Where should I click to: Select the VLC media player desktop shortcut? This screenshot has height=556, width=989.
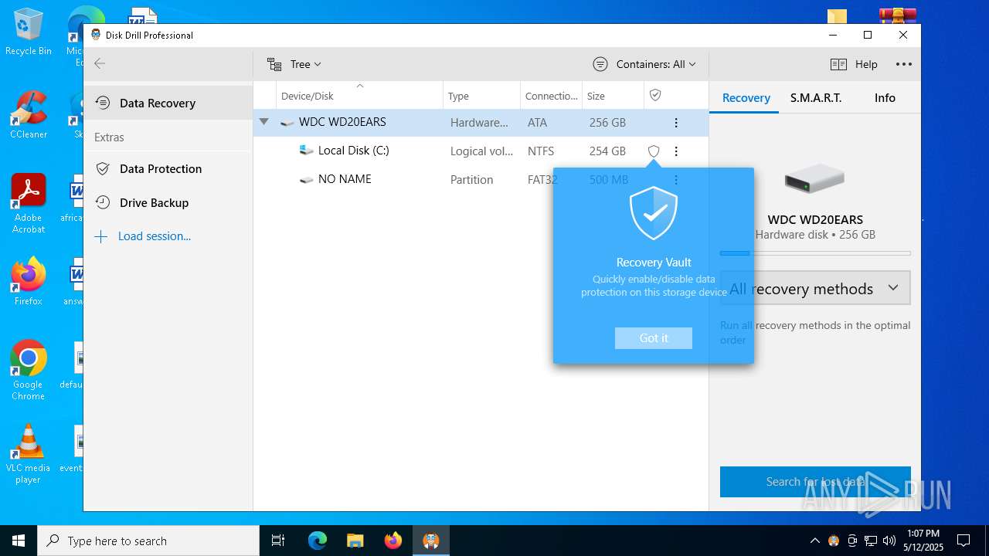(28, 454)
